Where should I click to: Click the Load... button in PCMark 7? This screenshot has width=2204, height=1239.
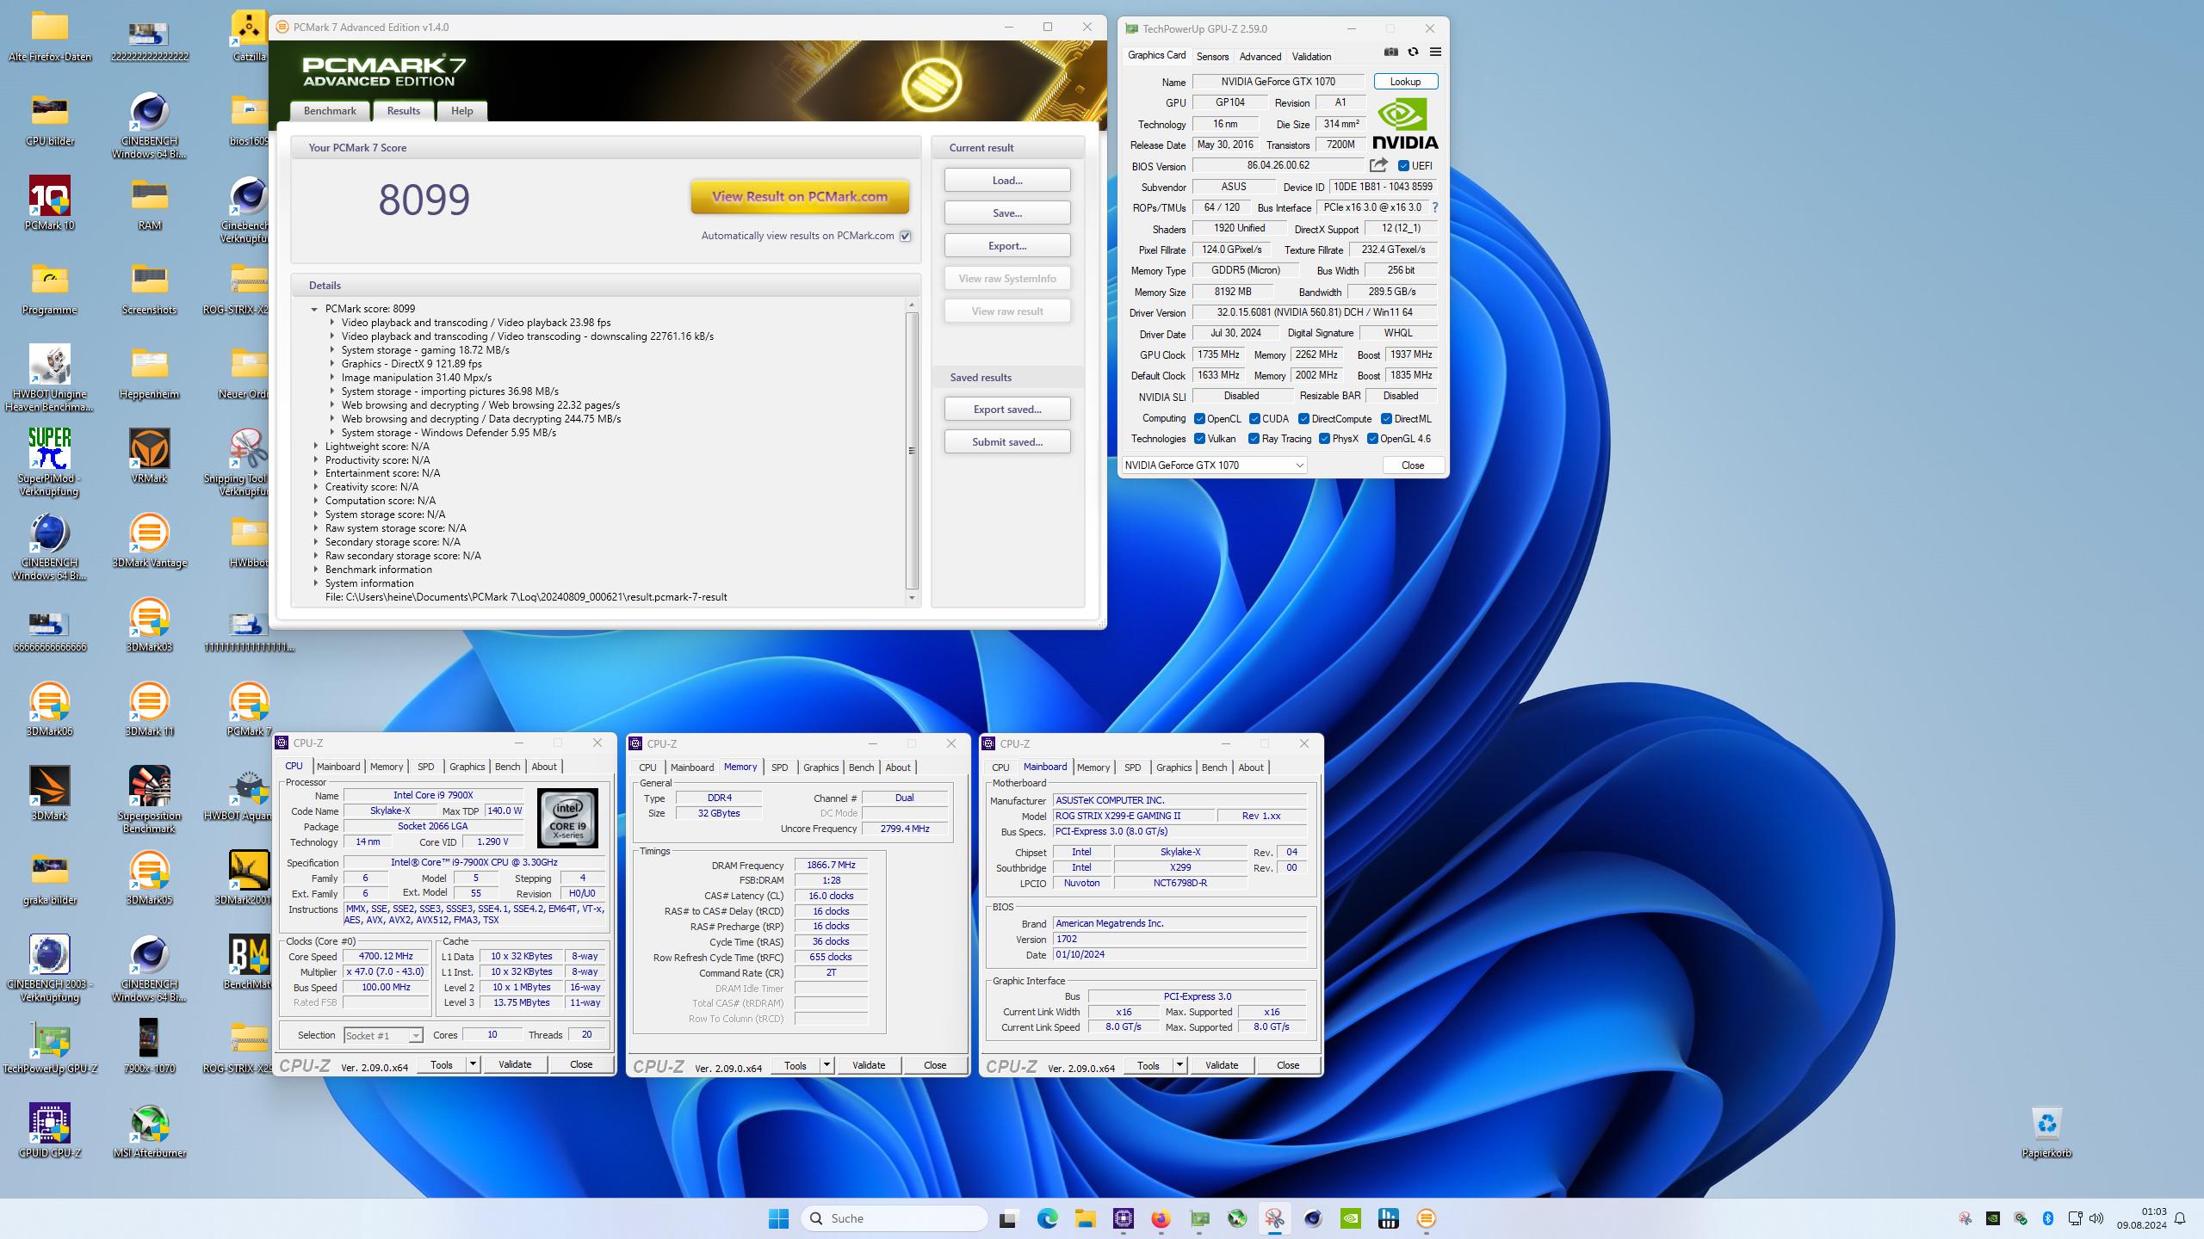(1007, 181)
